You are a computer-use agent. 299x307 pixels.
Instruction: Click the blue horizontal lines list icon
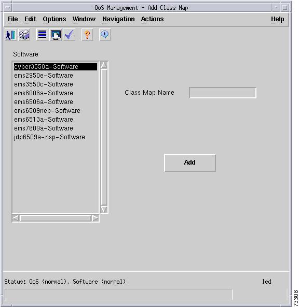click(x=42, y=35)
